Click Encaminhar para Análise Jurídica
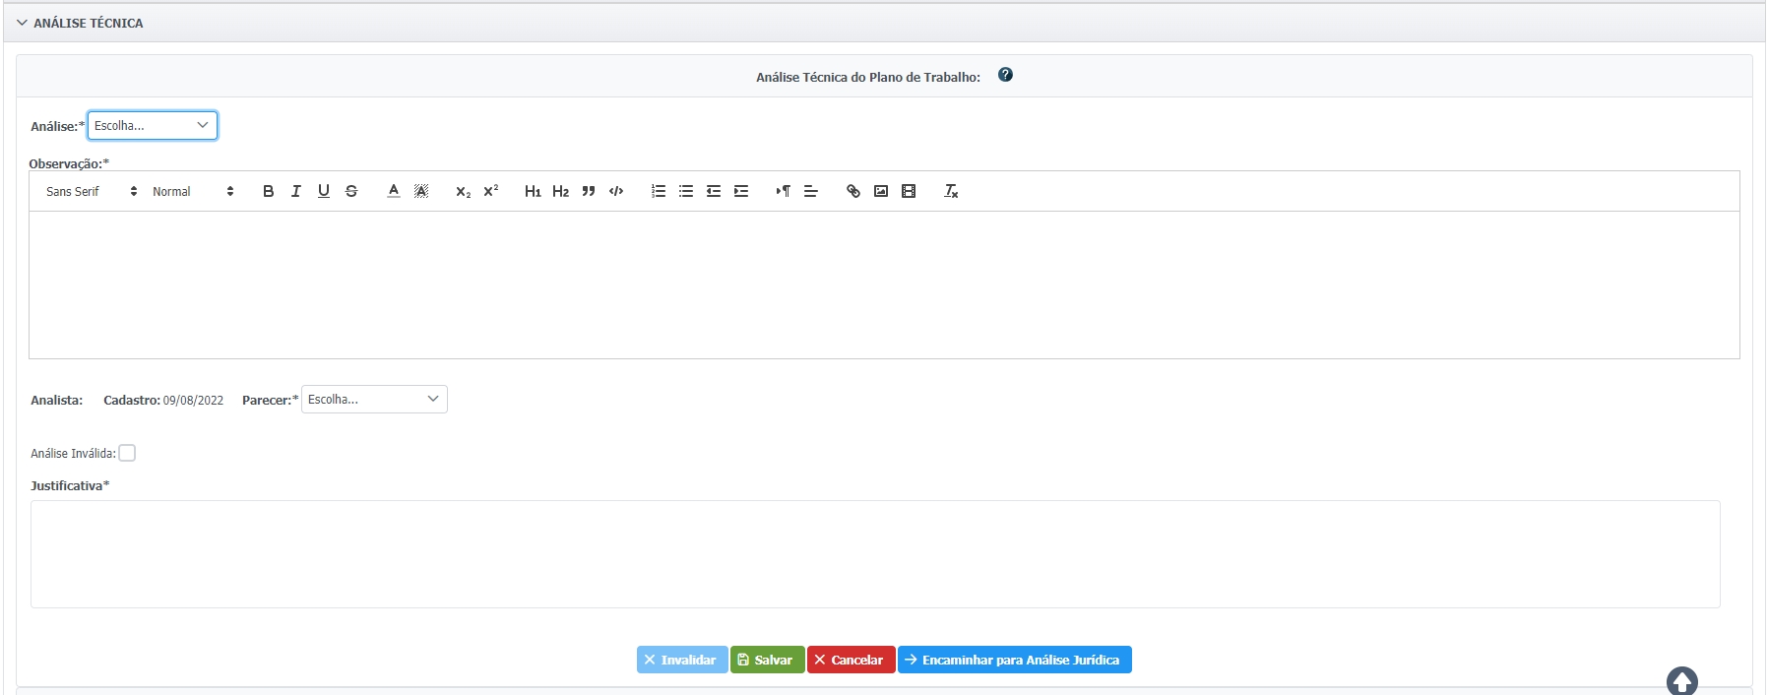Viewport: 1768px width, 695px height. point(1014,660)
